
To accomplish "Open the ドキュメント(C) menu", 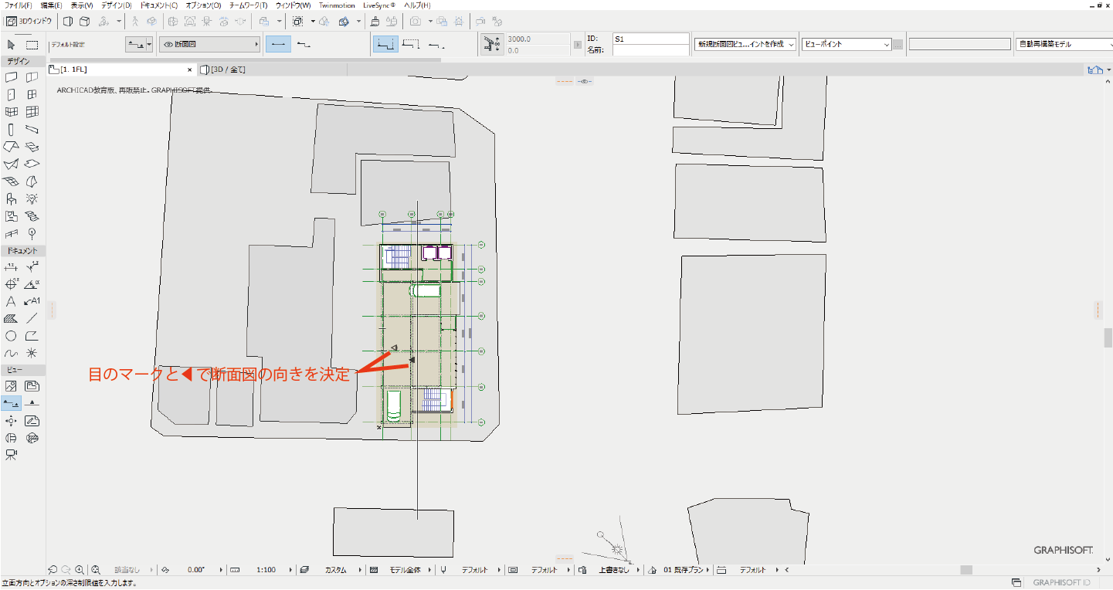I will click(x=159, y=5).
